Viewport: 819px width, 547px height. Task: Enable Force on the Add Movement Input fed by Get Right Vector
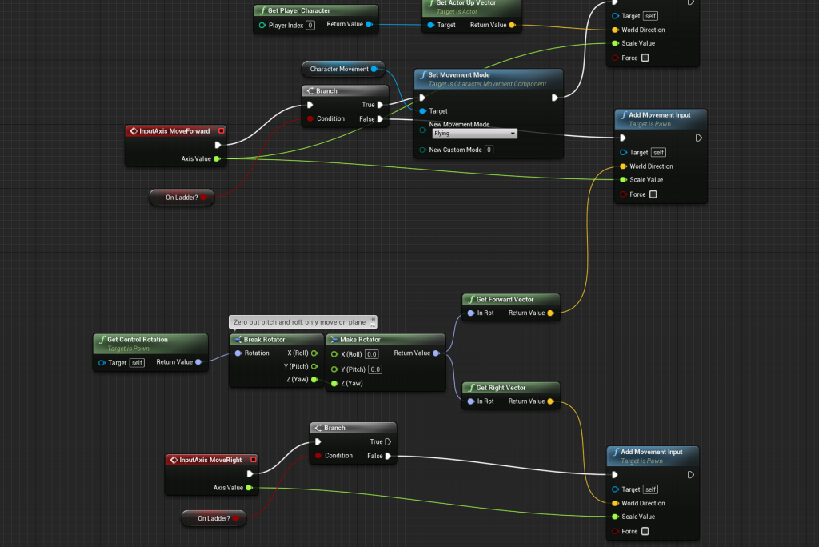645,531
